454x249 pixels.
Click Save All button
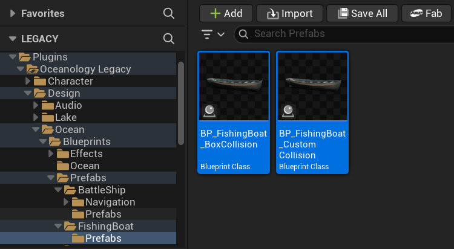362,13
